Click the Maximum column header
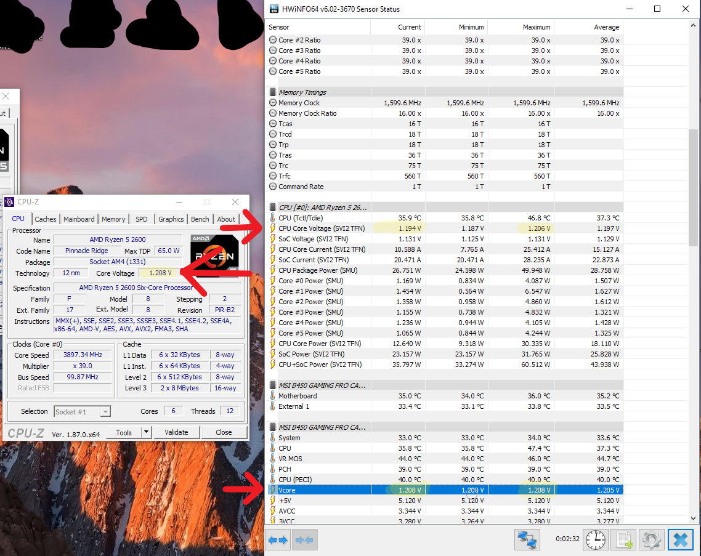Screen dimensions: 701x556 point(521,27)
